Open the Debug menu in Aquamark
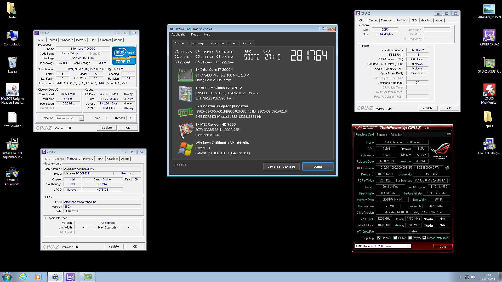The image size is (502, 282). click(196, 34)
